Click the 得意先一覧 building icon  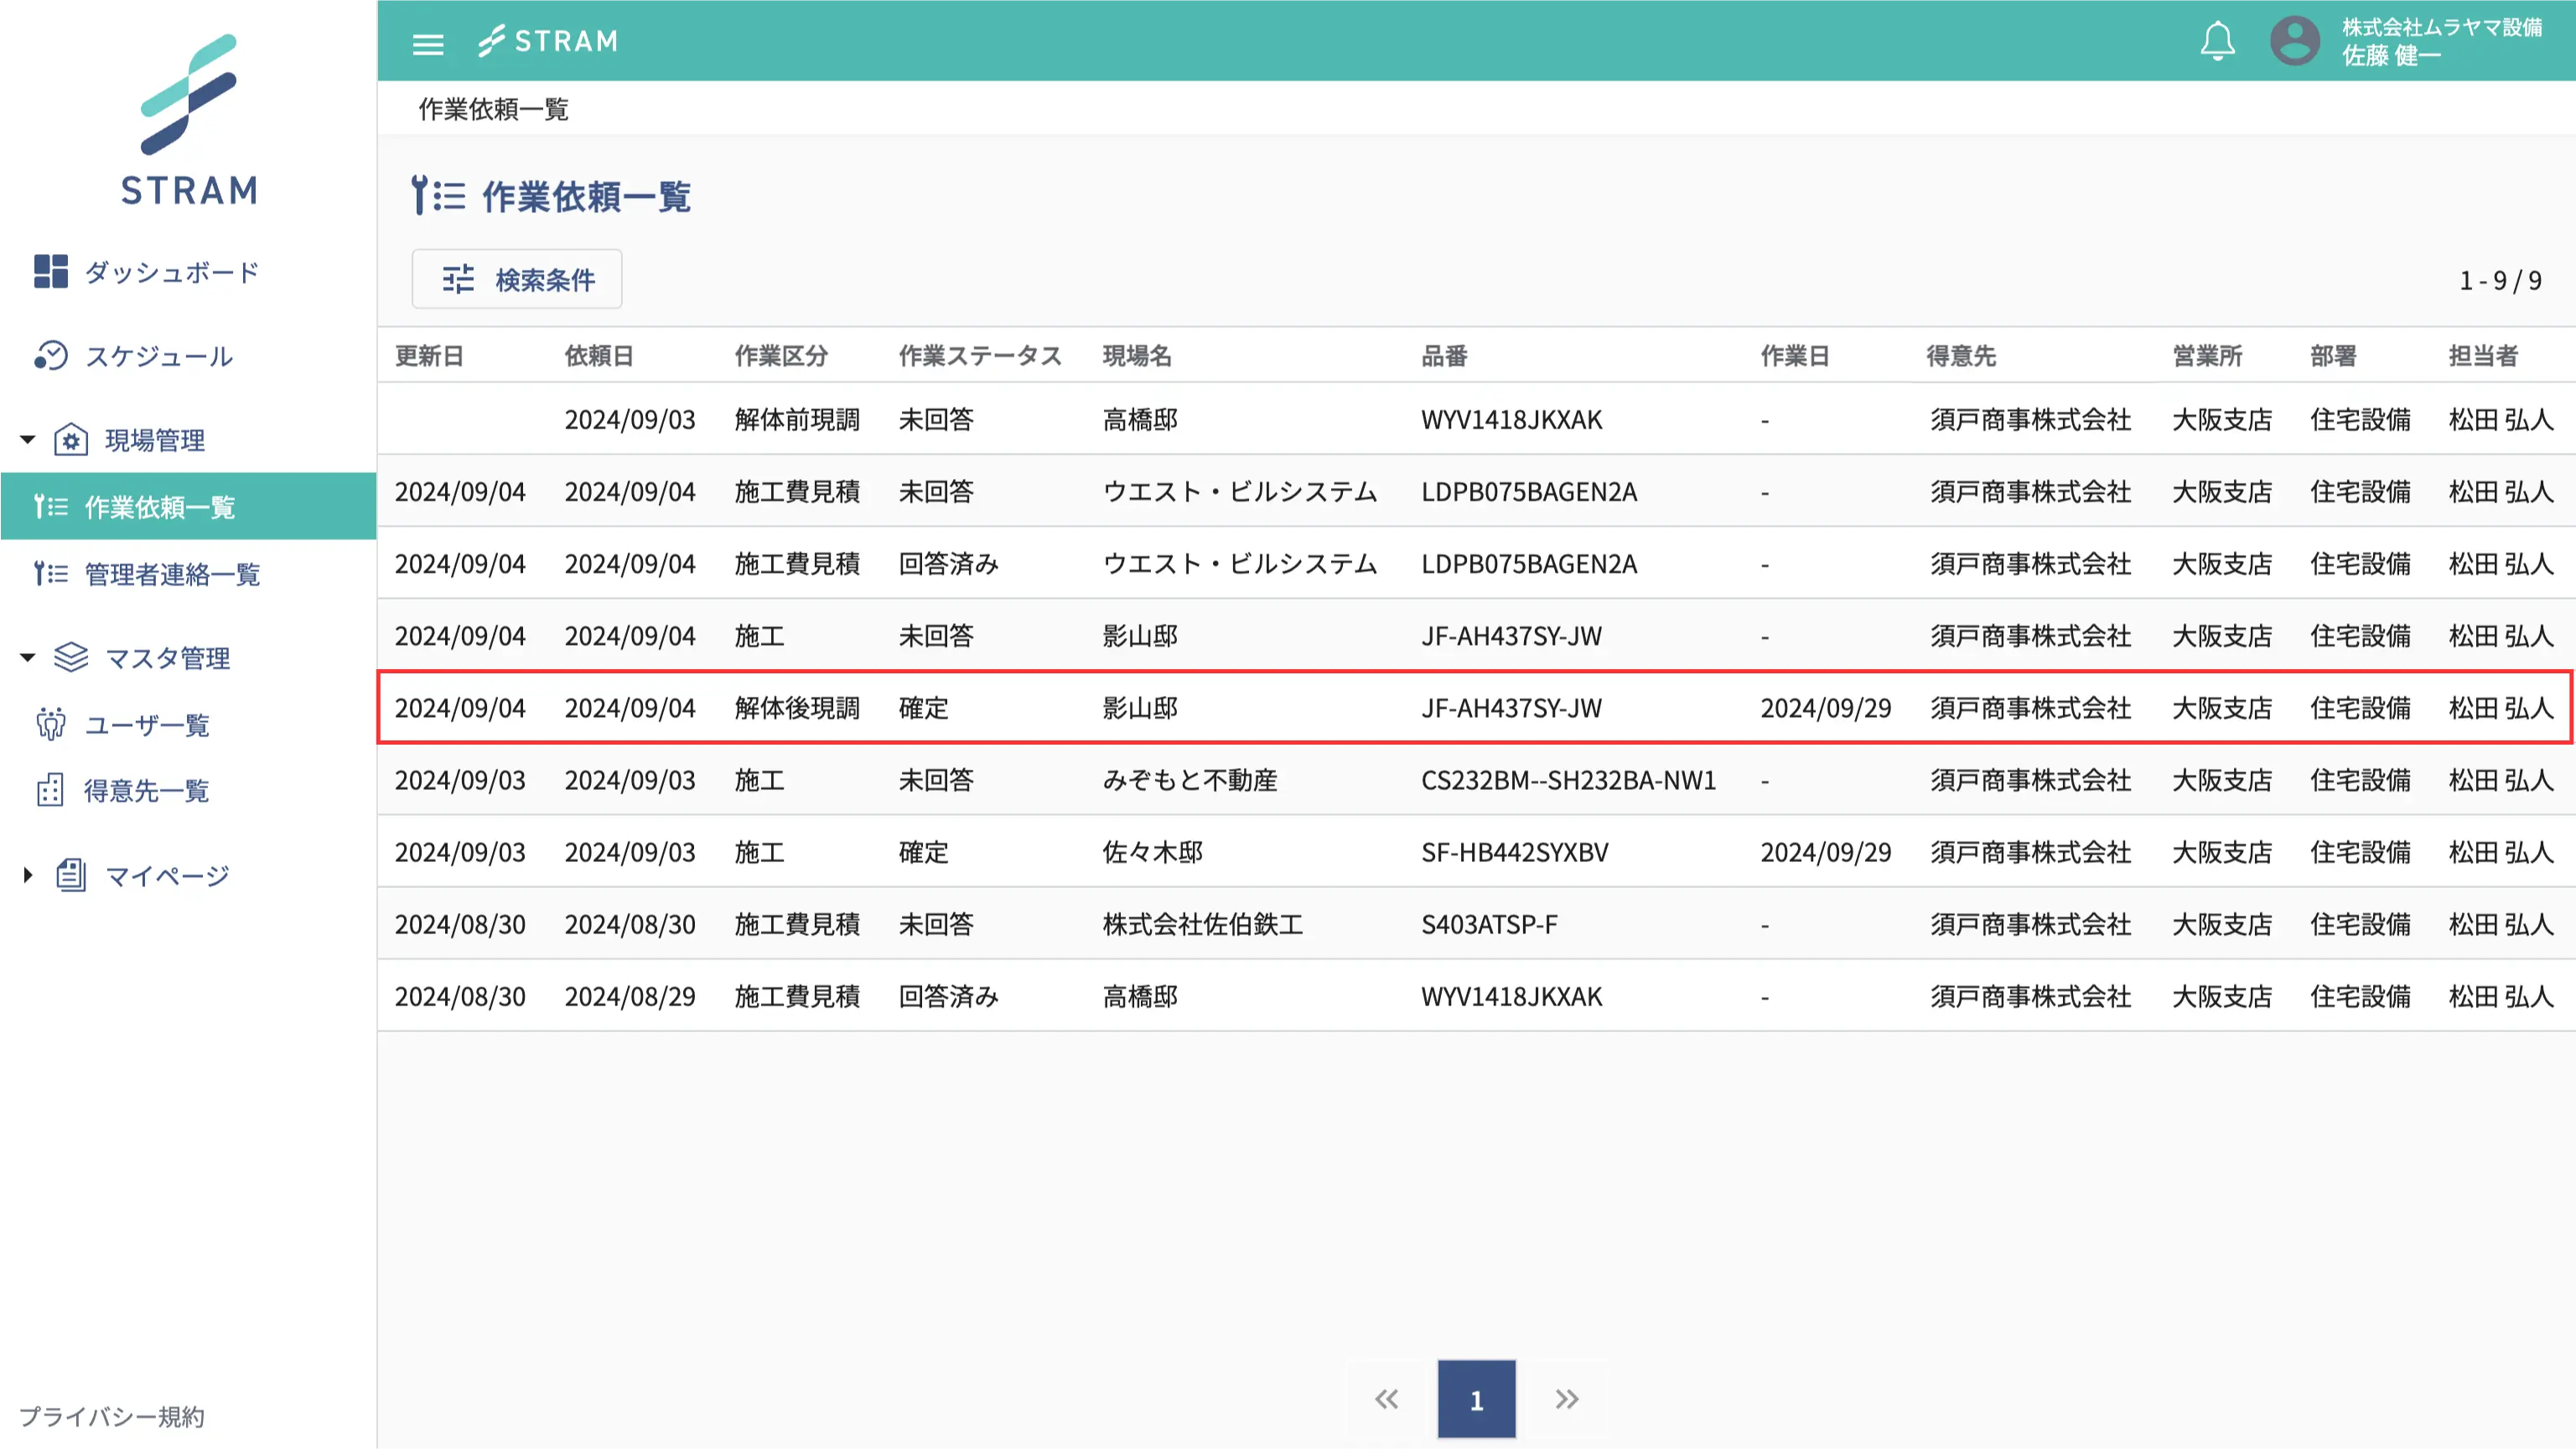click(50, 790)
